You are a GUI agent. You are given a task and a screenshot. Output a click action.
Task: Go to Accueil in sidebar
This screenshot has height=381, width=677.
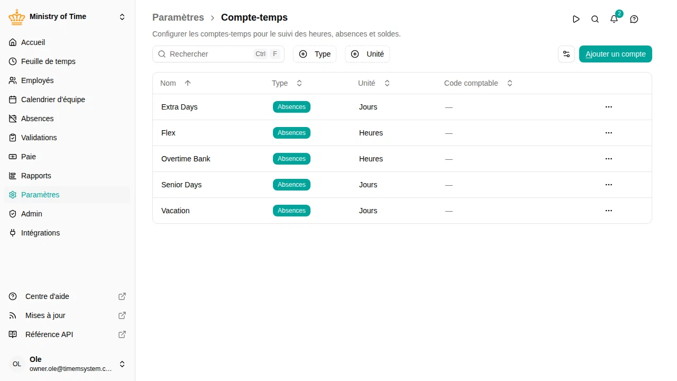pos(67,42)
